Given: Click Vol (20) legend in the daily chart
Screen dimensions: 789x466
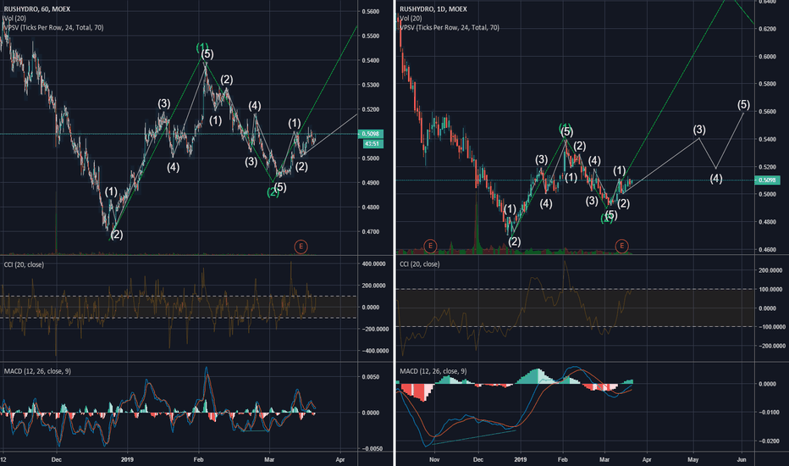Looking at the screenshot, I should pyautogui.click(x=411, y=18).
